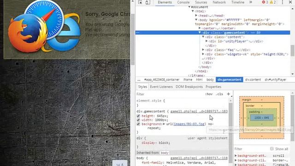The height and width of the screenshot is (166, 295).
Task: Expand background-clip computed property
Action: [236, 160]
